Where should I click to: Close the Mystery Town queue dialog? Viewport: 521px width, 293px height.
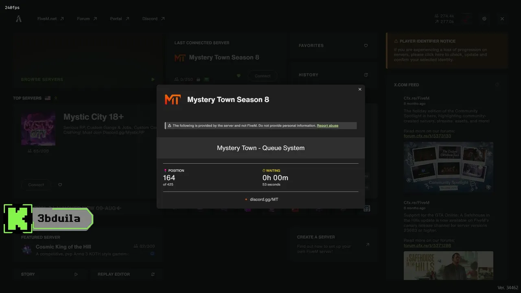point(360,90)
